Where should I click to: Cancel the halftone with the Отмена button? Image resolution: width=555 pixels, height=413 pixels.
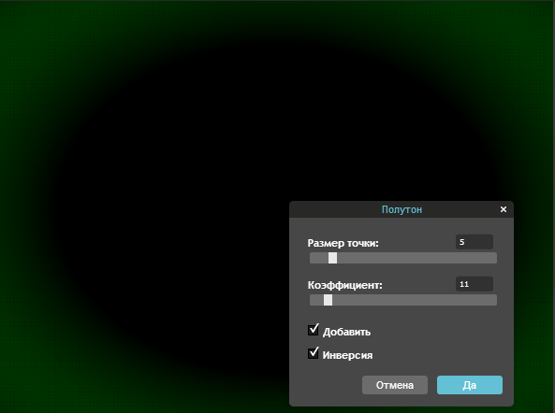point(395,385)
